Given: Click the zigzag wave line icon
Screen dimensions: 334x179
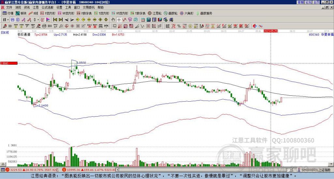Looking at the screenshot, I should 142,26.
